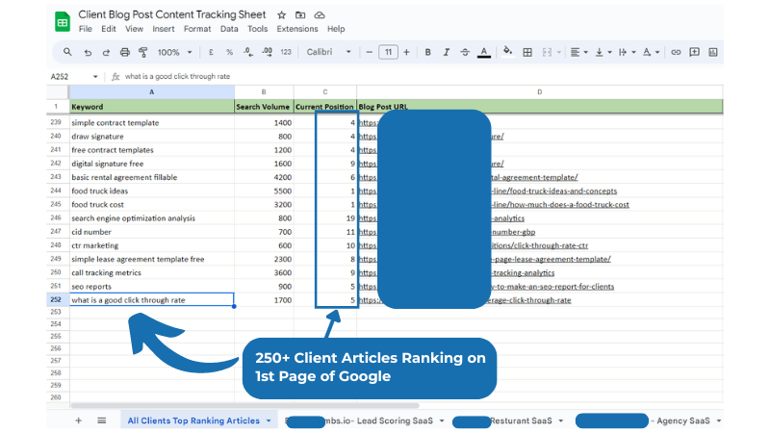Format as currency with pound icon
Viewport: 770px width, 433px height.
[211, 52]
